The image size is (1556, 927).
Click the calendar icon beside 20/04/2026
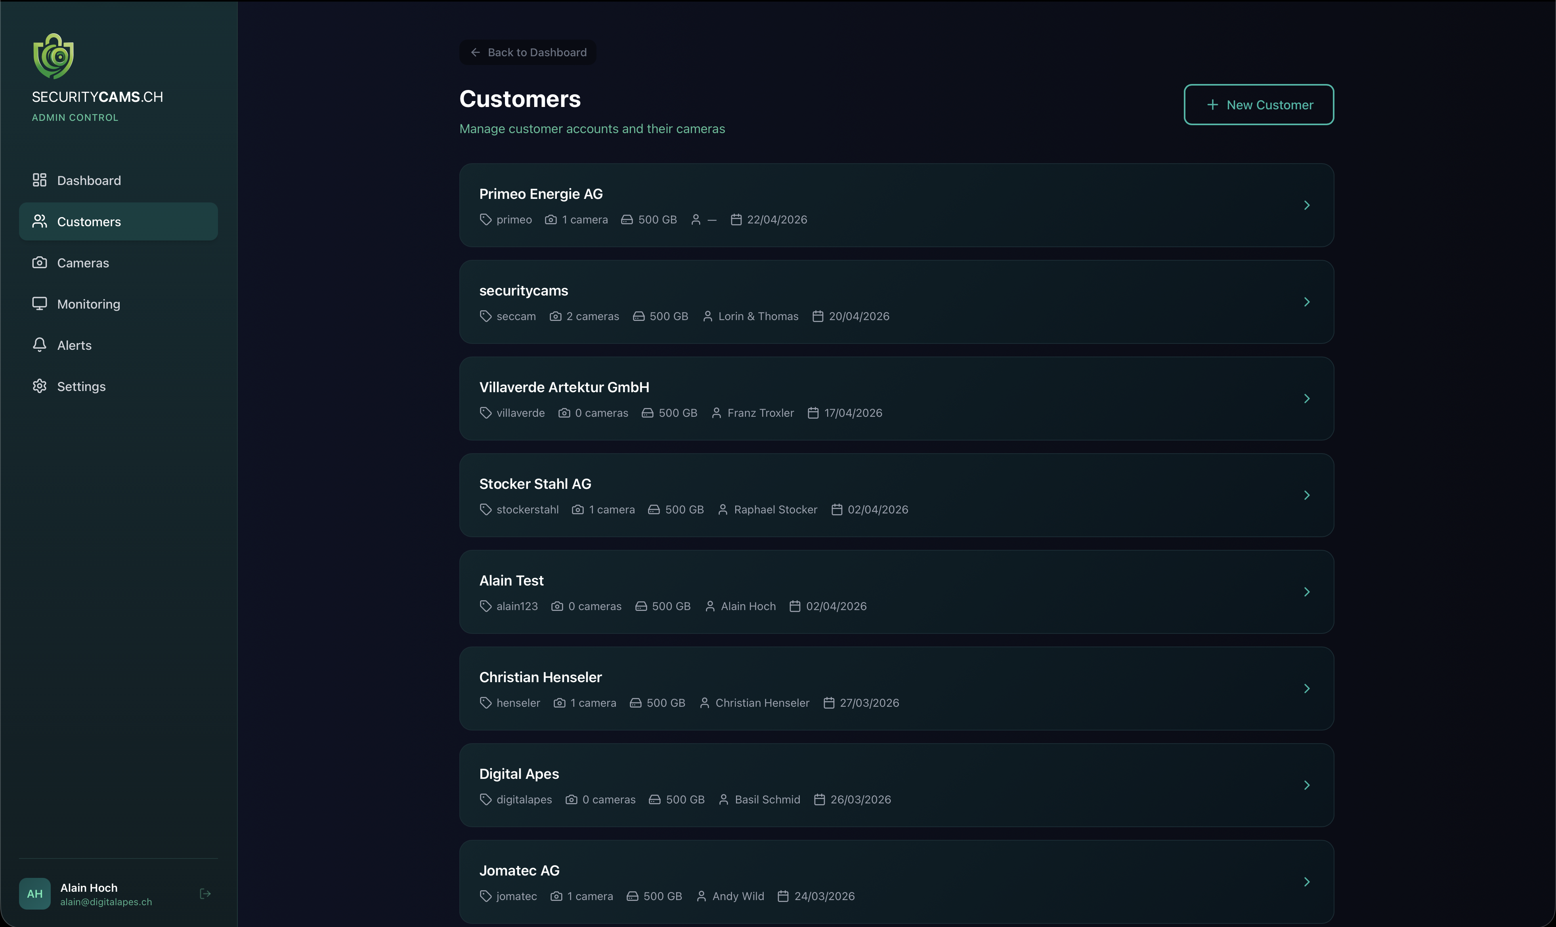tap(817, 316)
